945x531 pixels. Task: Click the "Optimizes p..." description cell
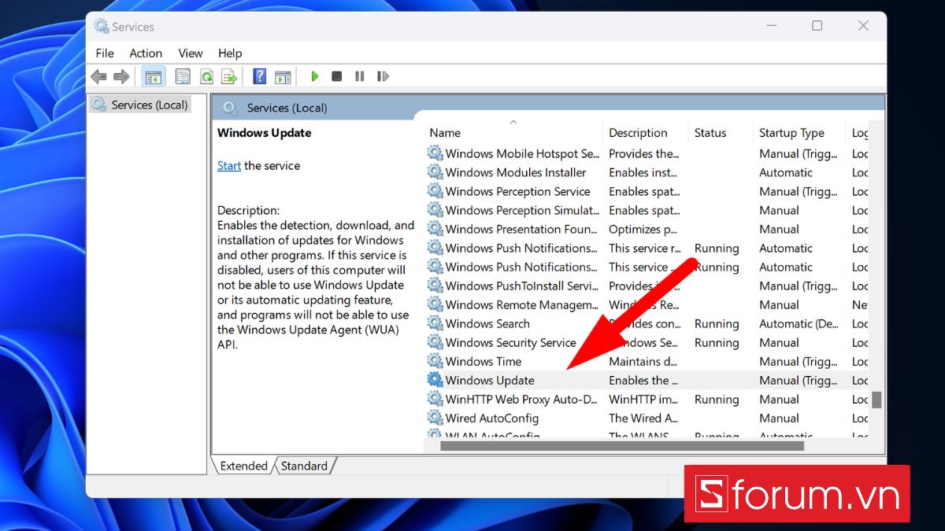tap(643, 229)
